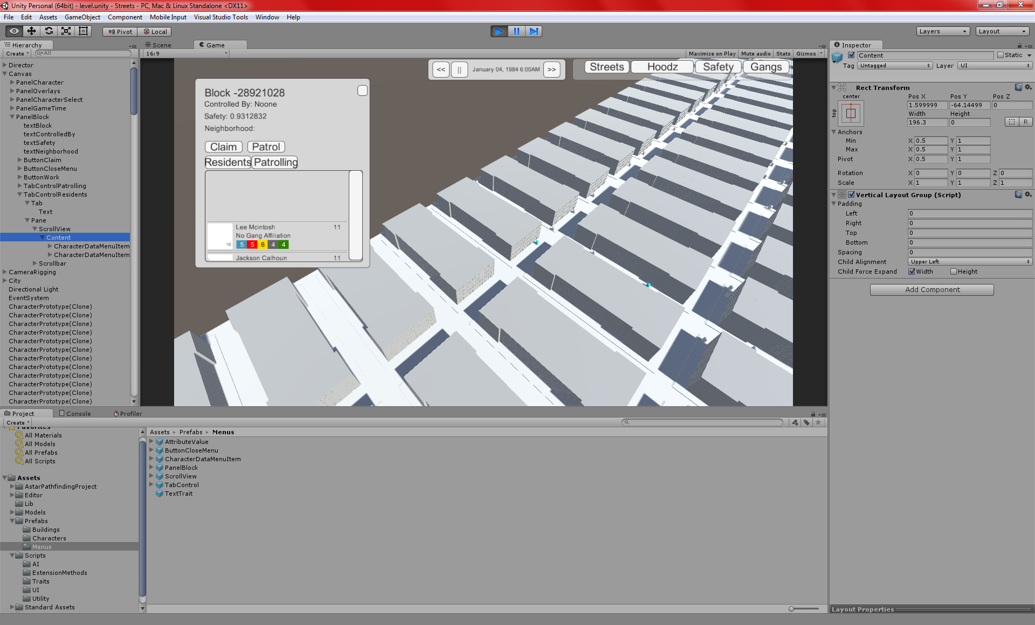Open the Patrolling tab in block panel
Screen dimensions: 1035x625
click(275, 162)
